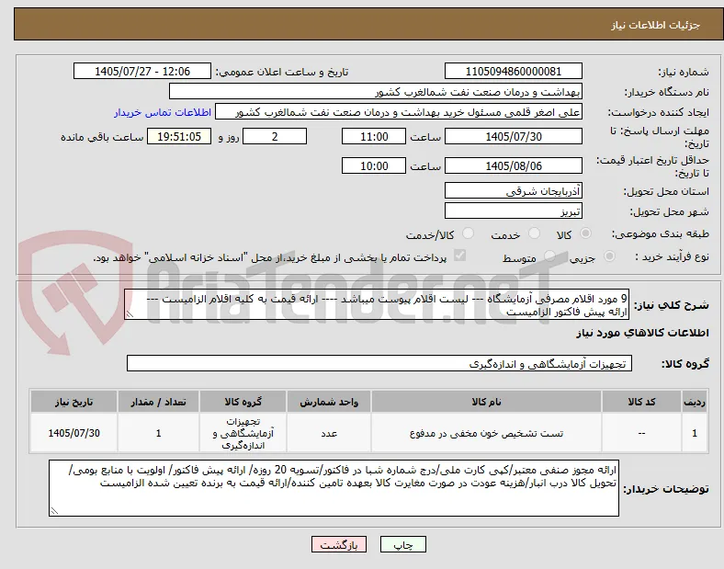
Task: Click the نام کالا column header
Action: (x=486, y=402)
